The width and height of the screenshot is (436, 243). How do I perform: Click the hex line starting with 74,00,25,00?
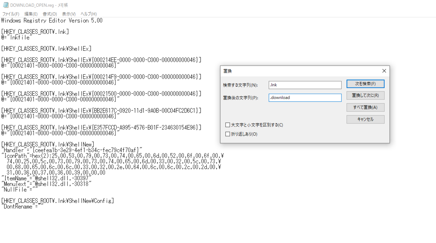[114, 161]
